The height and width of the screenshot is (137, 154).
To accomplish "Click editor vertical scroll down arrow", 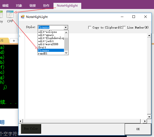I will coord(149,117).
